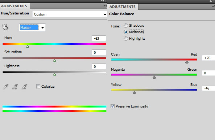Click the Cyan-Red slider handle
Screen dimensions: 215x140
[187, 62]
